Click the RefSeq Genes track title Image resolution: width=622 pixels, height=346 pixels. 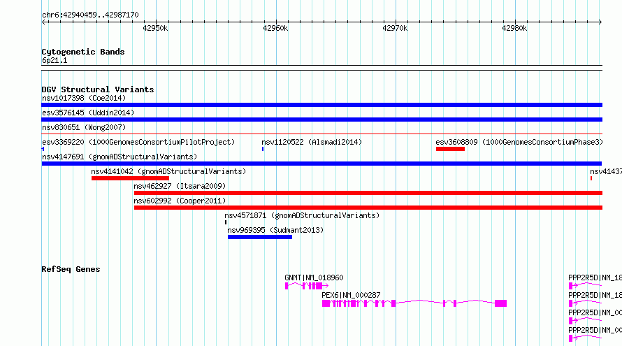point(71,269)
